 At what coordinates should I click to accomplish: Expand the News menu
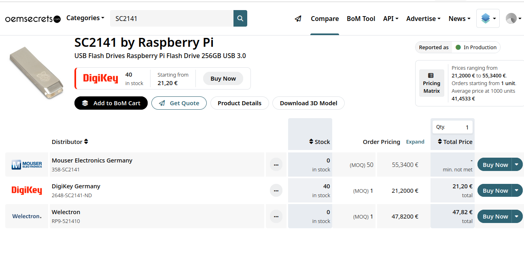(459, 19)
